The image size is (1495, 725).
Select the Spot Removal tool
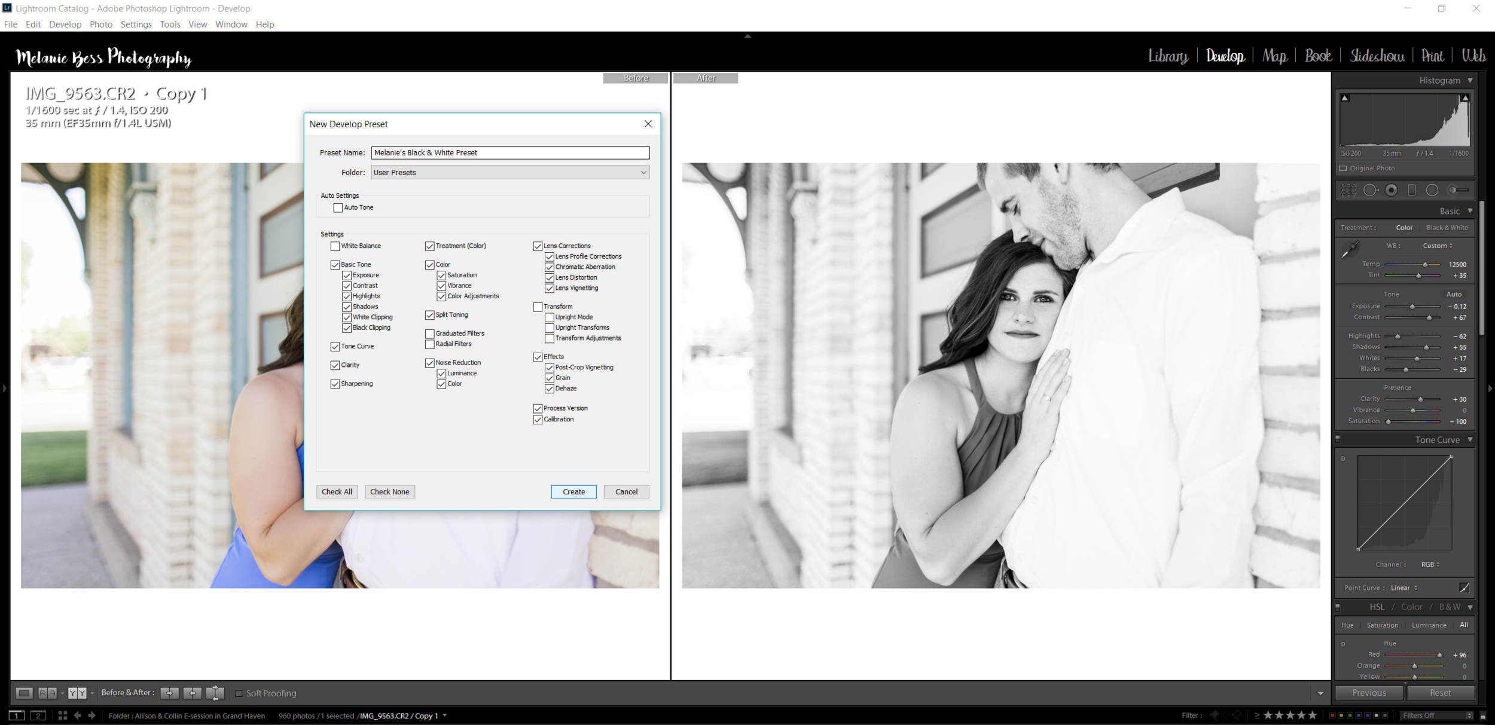tap(1370, 190)
